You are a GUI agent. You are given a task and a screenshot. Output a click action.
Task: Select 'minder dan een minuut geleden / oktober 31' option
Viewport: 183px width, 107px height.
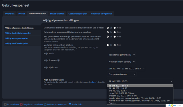point(140,101)
